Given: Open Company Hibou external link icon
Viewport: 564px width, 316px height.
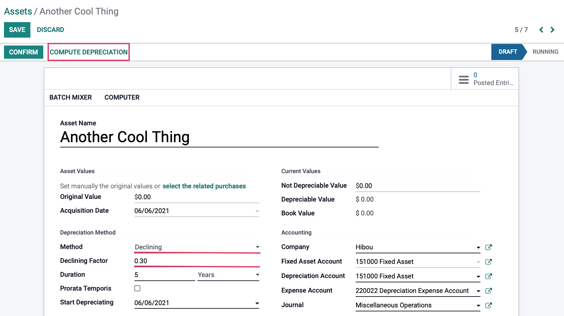Looking at the screenshot, I should pos(489,247).
